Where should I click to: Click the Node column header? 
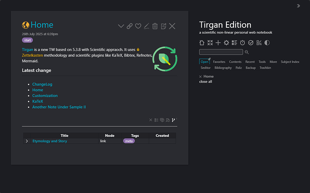(110, 136)
